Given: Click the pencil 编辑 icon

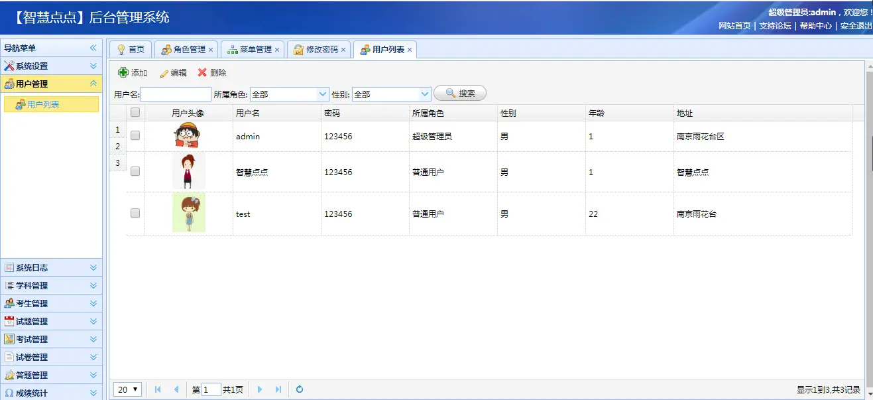Looking at the screenshot, I should click(x=164, y=73).
